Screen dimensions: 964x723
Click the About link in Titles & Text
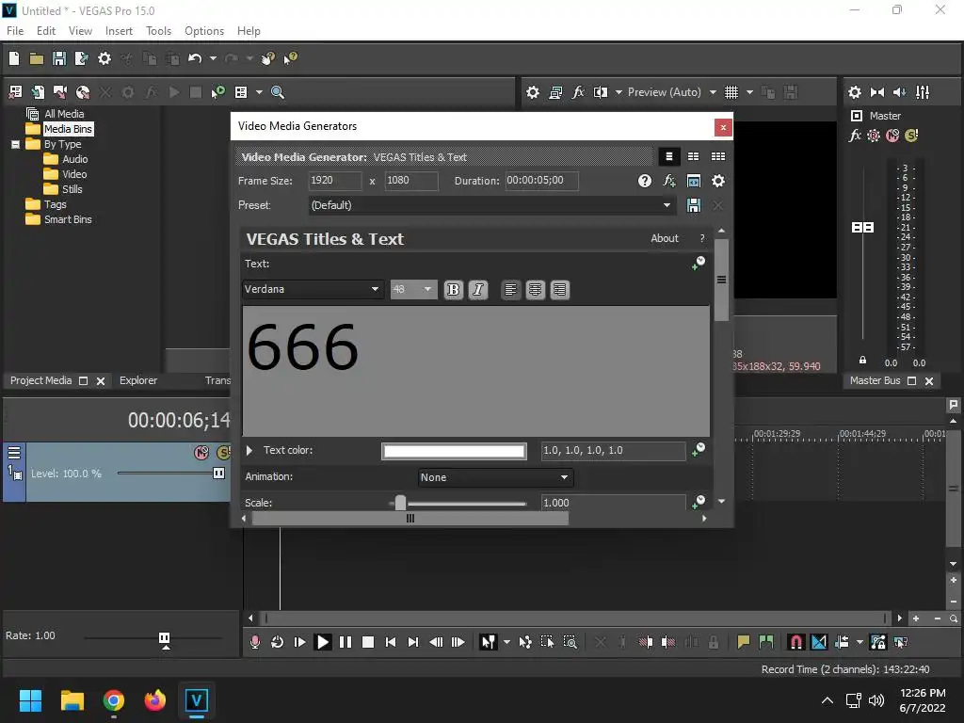click(x=665, y=238)
